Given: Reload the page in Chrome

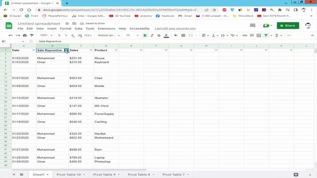Looking at the screenshot, I should click(21, 10).
